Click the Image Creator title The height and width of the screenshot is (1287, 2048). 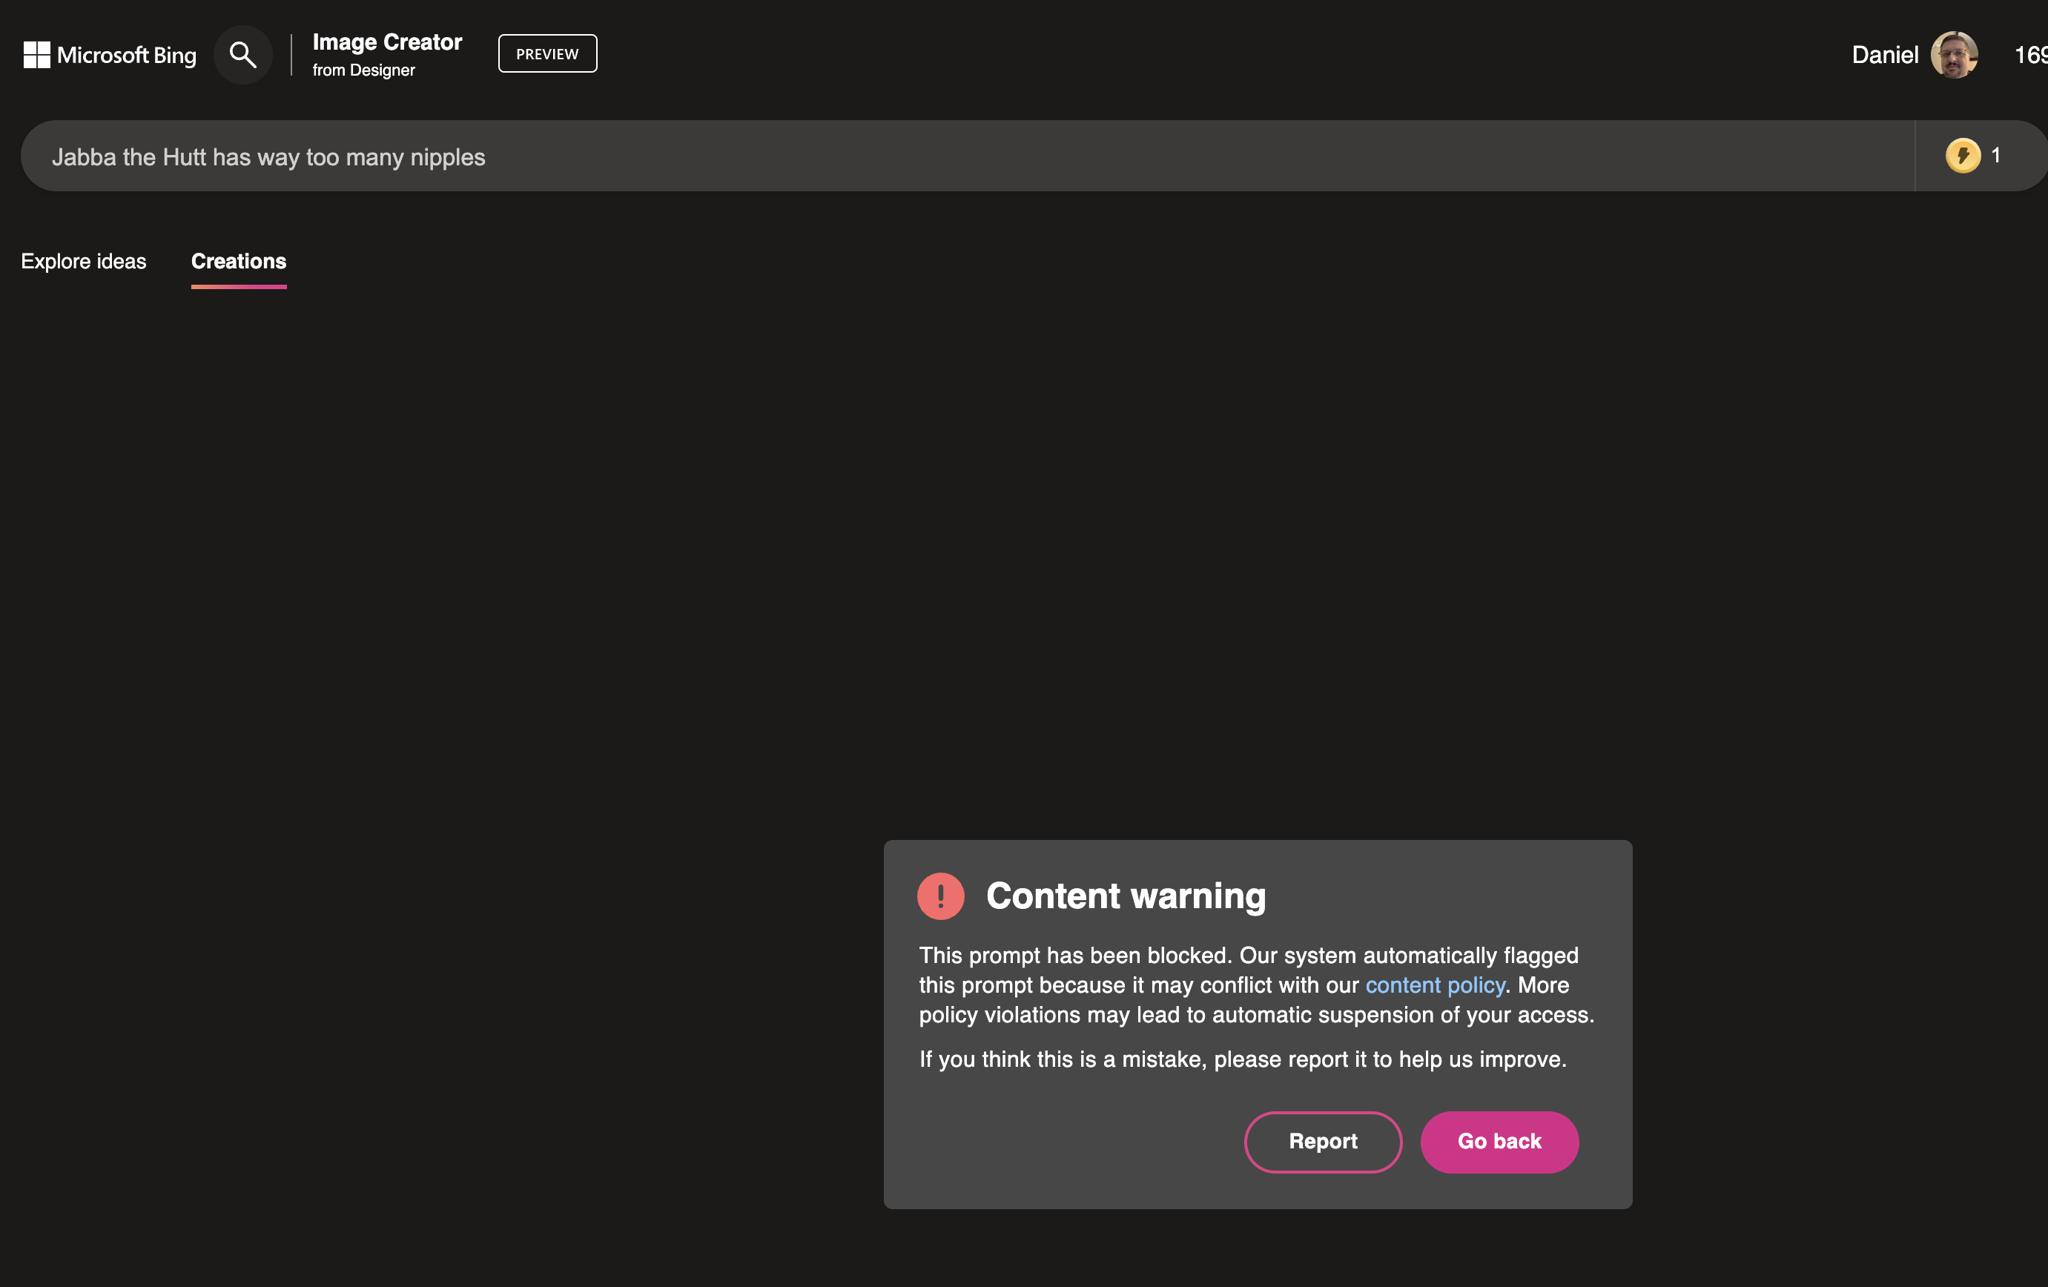click(387, 42)
